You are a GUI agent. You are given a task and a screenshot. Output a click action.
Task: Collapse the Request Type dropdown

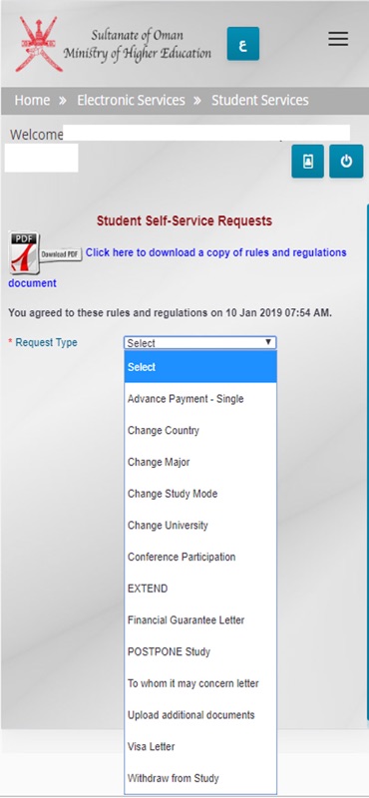(x=200, y=343)
